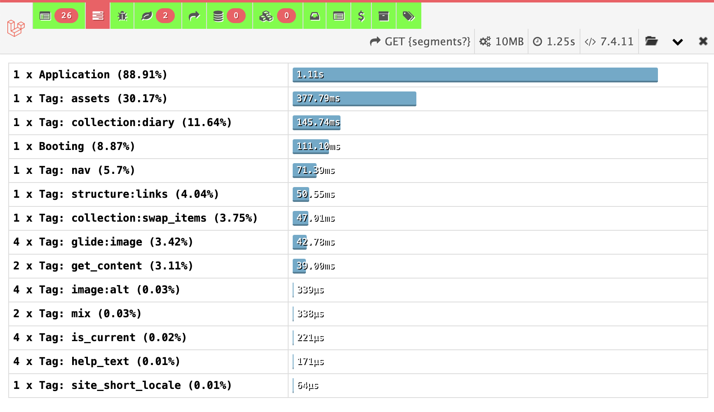Click the 1.11s Application timeline bar

pos(475,75)
